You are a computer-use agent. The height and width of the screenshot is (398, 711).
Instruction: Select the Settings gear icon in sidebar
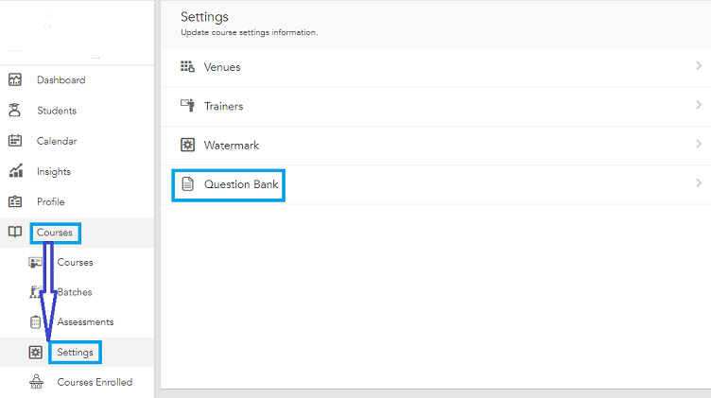click(x=35, y=353)
